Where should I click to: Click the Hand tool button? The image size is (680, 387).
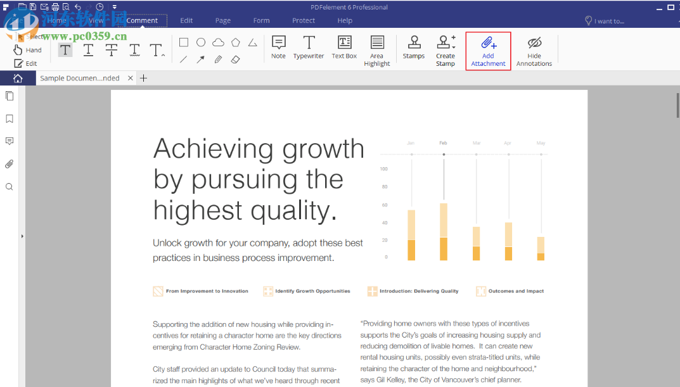tap(28, 50)
